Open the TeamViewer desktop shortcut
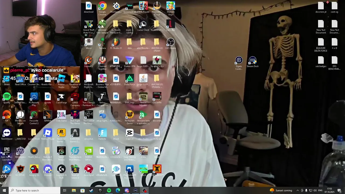This screenshot has width=345, height=194. coord(7,134)
